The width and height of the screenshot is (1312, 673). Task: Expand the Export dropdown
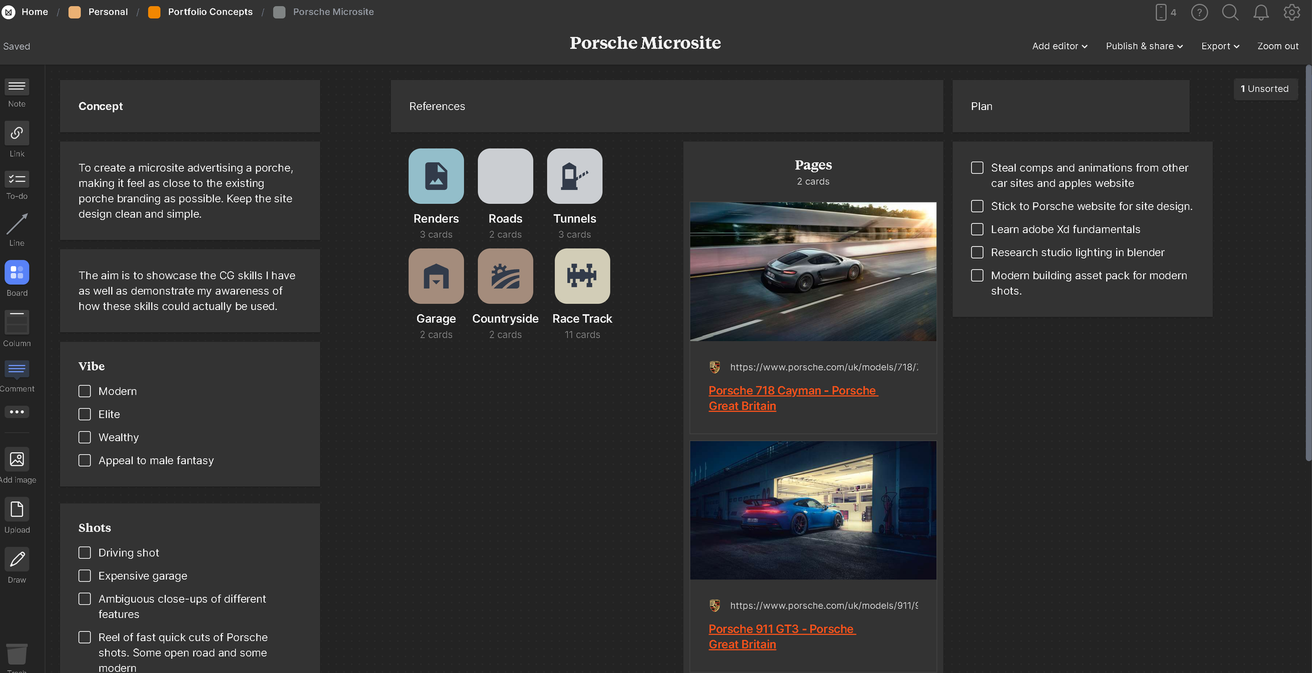1220,46
